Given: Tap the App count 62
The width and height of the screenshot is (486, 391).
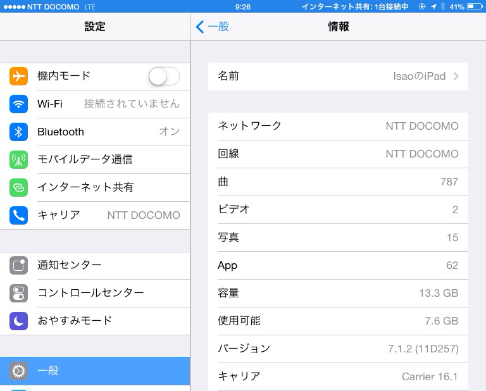Looking at the screenshot, I should 452,266.
